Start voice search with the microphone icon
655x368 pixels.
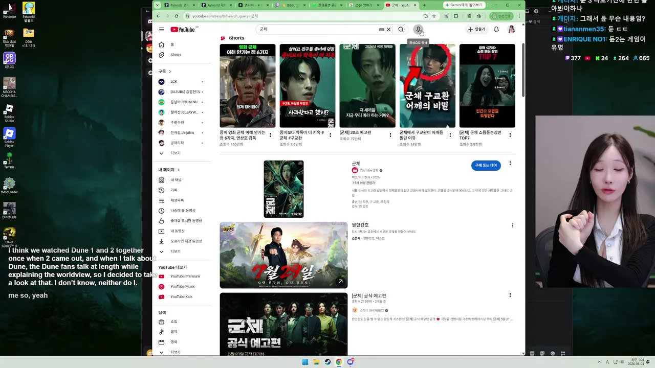point(418,30)
